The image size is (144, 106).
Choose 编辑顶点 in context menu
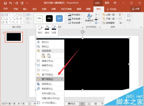point(50,65)
